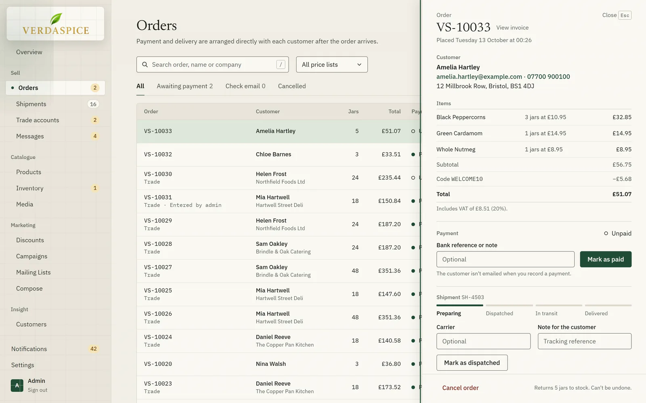The height and width of the screenshot is (403, 646).
Task: Click the Cancel order link
Action: pos(460,388)
